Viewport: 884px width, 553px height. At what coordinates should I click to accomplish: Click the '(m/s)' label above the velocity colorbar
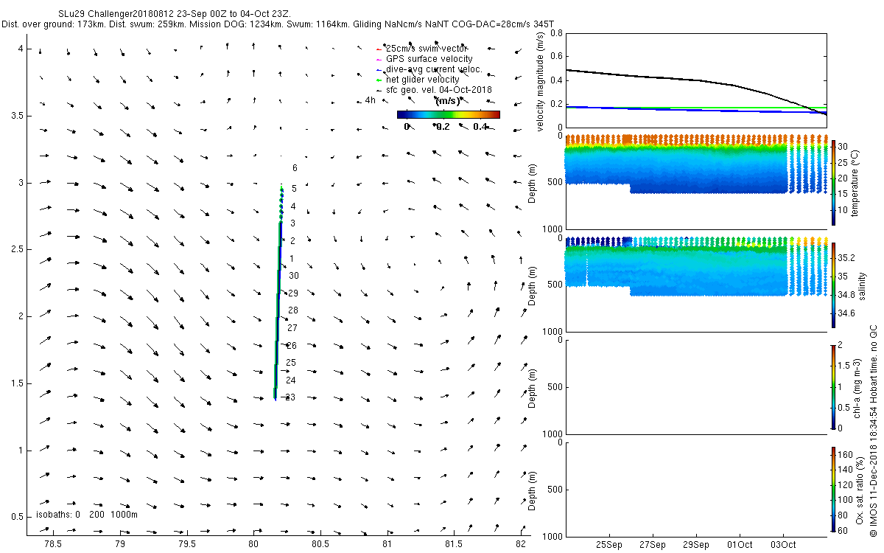click(x=448, y=100)
